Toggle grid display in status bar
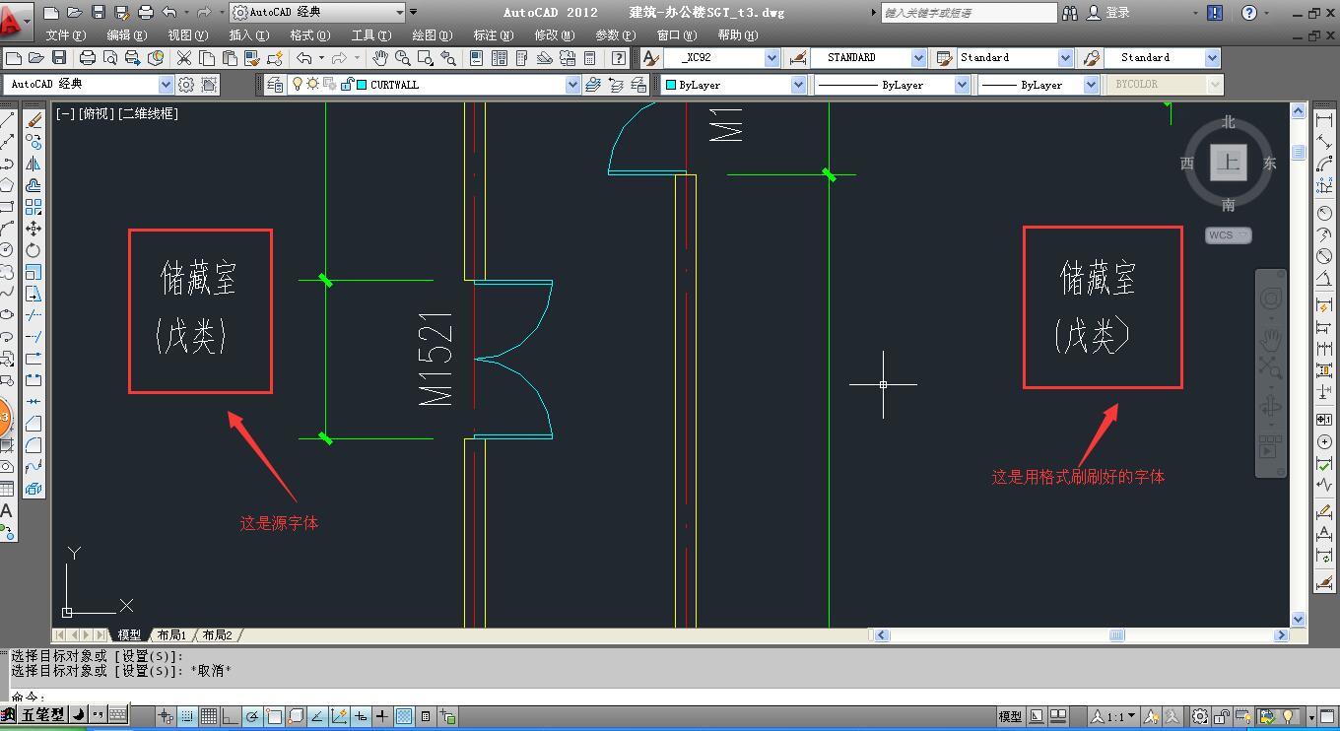Viewport: 1340px width, 731px height. click(209, 716)
